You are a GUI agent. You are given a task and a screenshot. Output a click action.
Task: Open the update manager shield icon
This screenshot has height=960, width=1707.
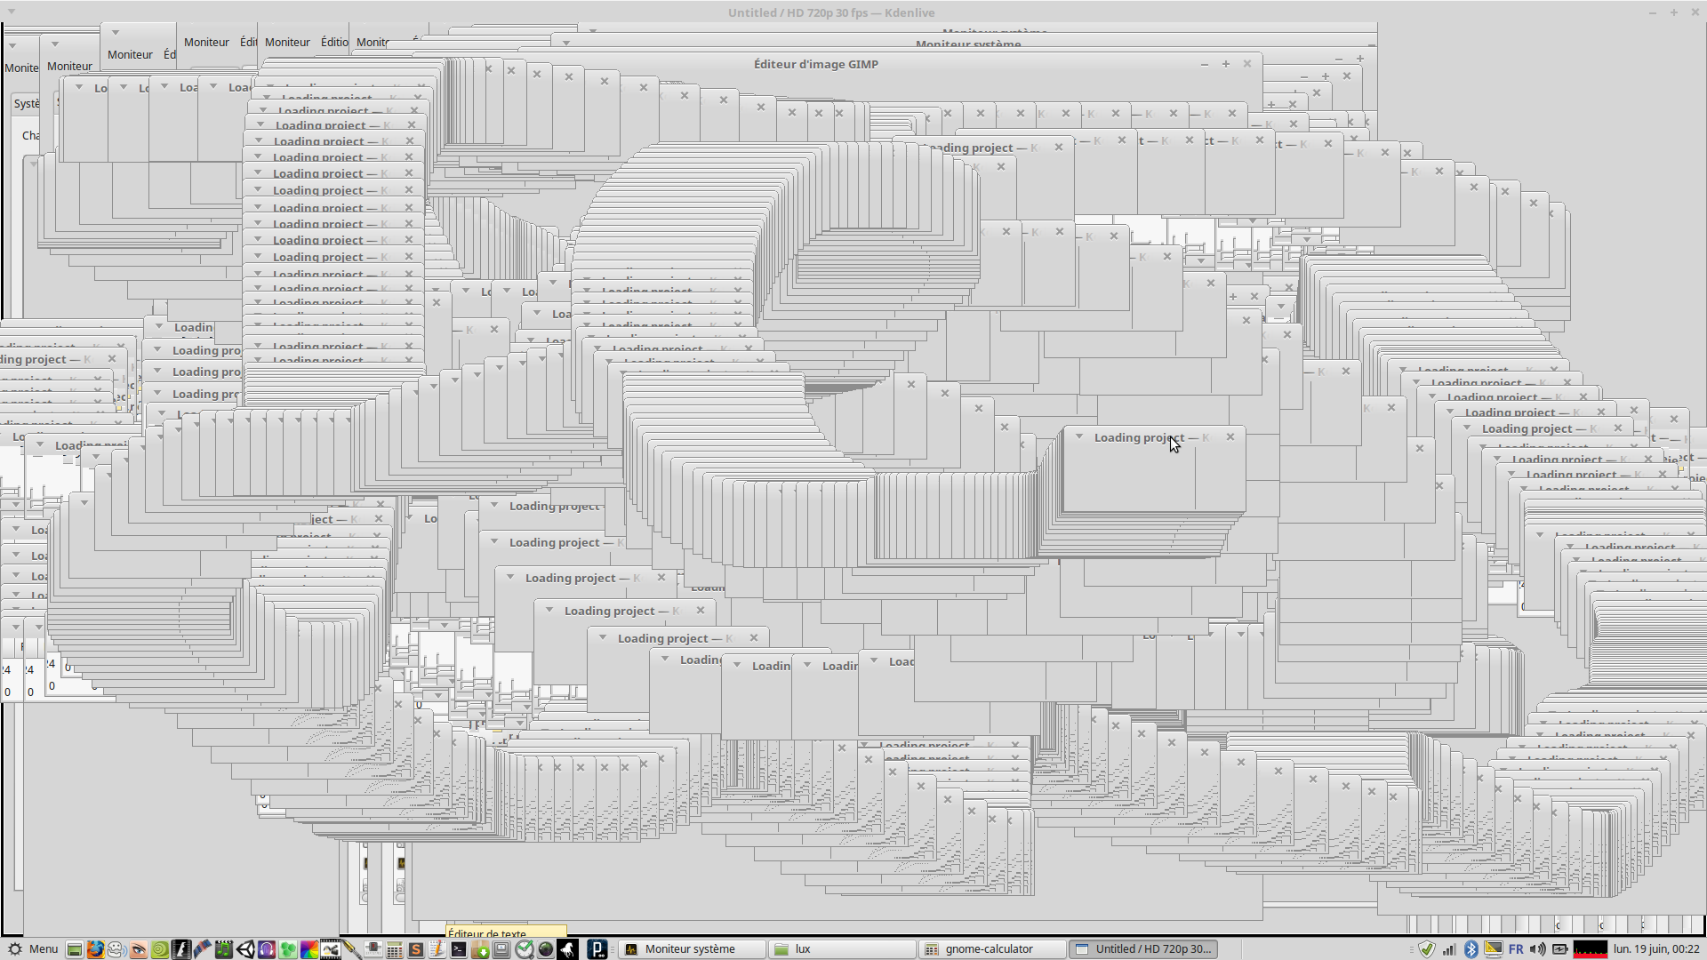pos(1427,949)
